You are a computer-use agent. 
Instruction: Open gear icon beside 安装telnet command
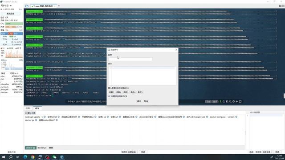[x=58, y=117]
